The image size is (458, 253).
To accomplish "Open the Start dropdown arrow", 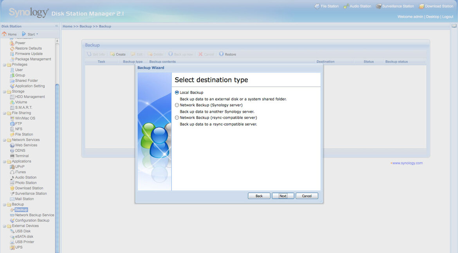I will pyautogui.click(x=37, y=34).
